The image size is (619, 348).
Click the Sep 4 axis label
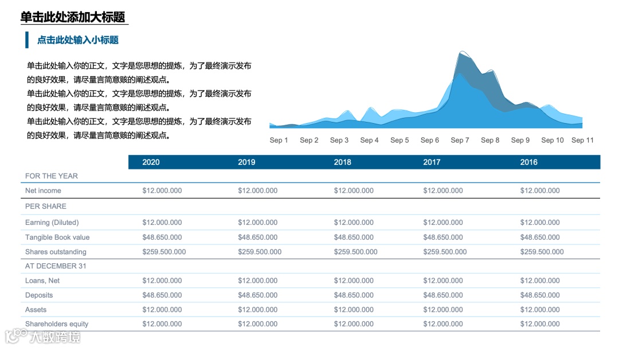coord(369,140)
